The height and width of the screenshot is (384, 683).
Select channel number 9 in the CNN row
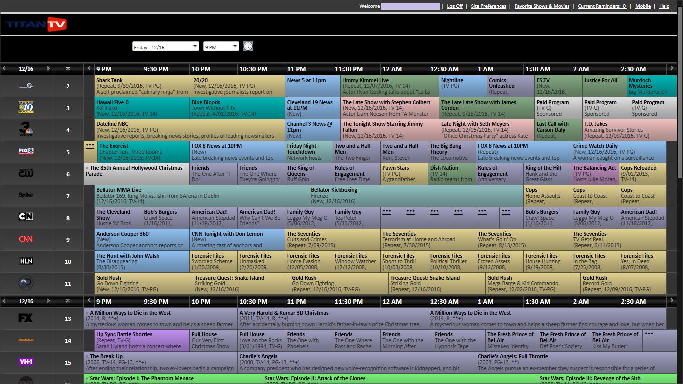pos(68,239)
